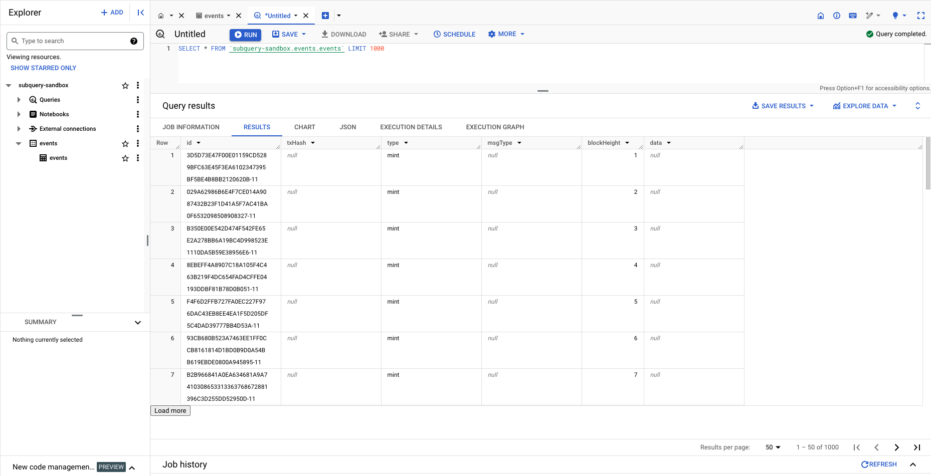Open the MORE settings menu

[506, 34]
